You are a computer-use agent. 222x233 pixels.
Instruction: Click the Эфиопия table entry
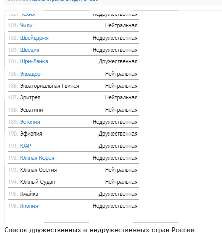coord(31,134)
